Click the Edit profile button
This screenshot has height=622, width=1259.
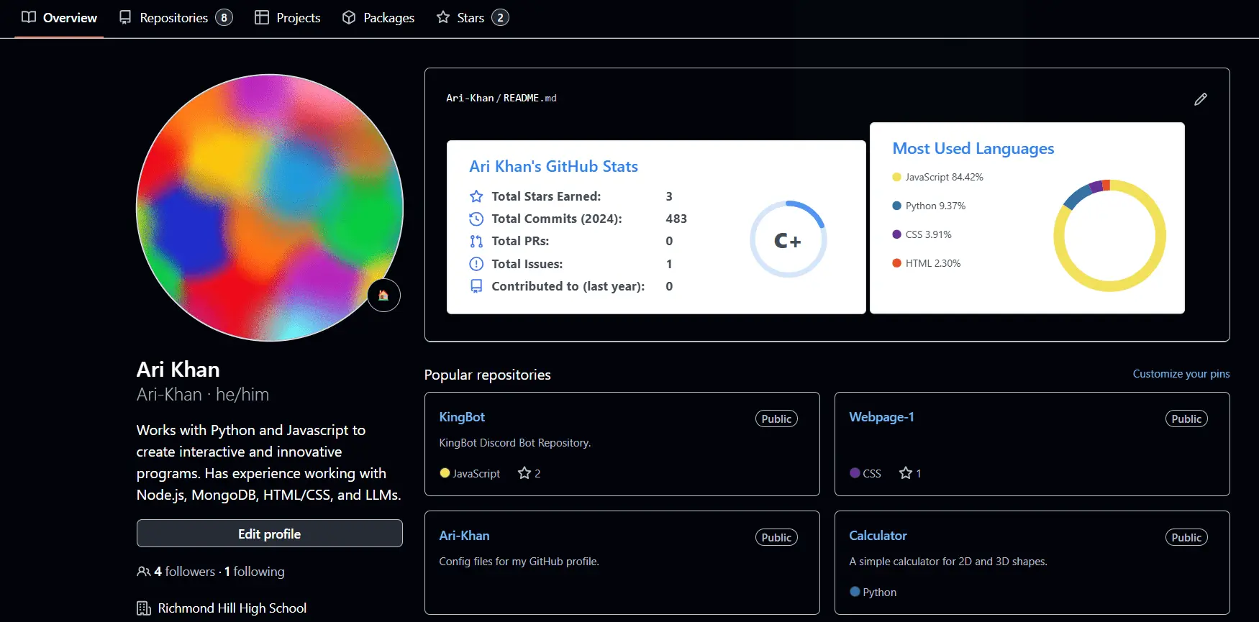(x=270, y=534)
